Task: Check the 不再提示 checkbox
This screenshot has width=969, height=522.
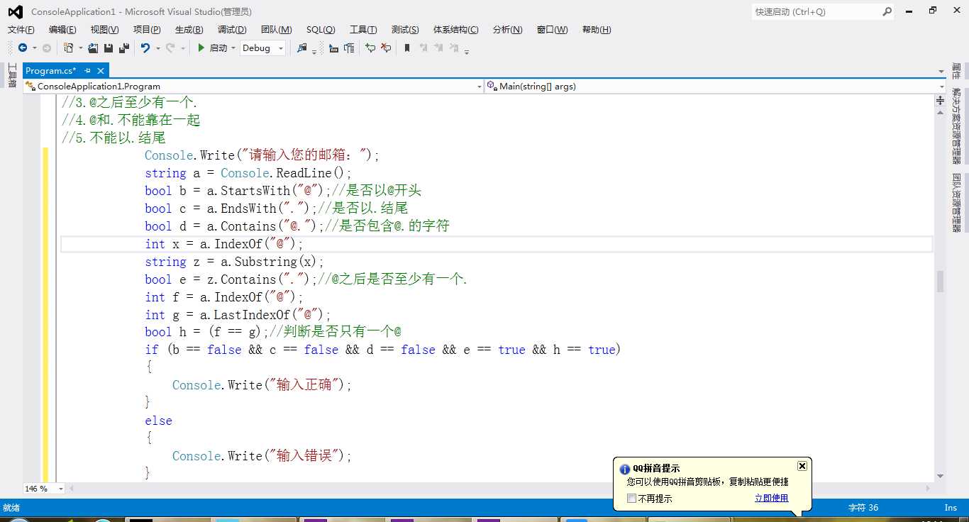Action: pos(631,499)
